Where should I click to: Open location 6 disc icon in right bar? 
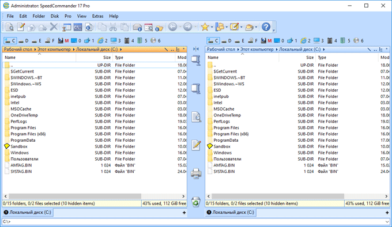click(359, 40)
